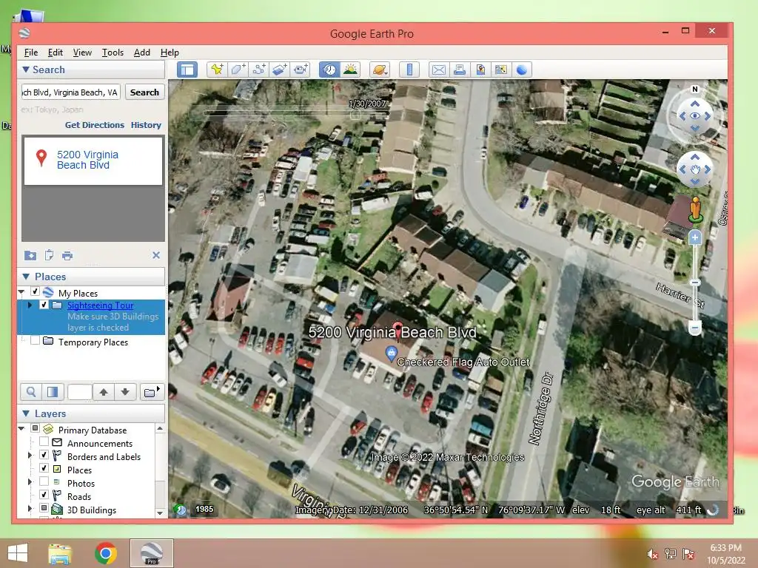Click the N north indicator on compass
Image resolution: width=758 pixels, height=568 pixels.
(x=695, y=89)
